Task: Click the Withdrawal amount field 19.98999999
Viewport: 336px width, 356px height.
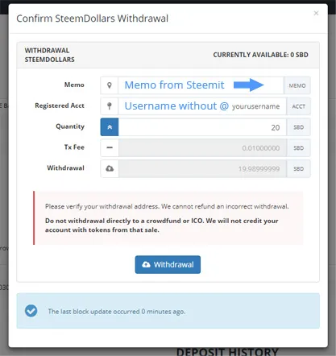Action: pyautogui.click(x=202, y=168)
